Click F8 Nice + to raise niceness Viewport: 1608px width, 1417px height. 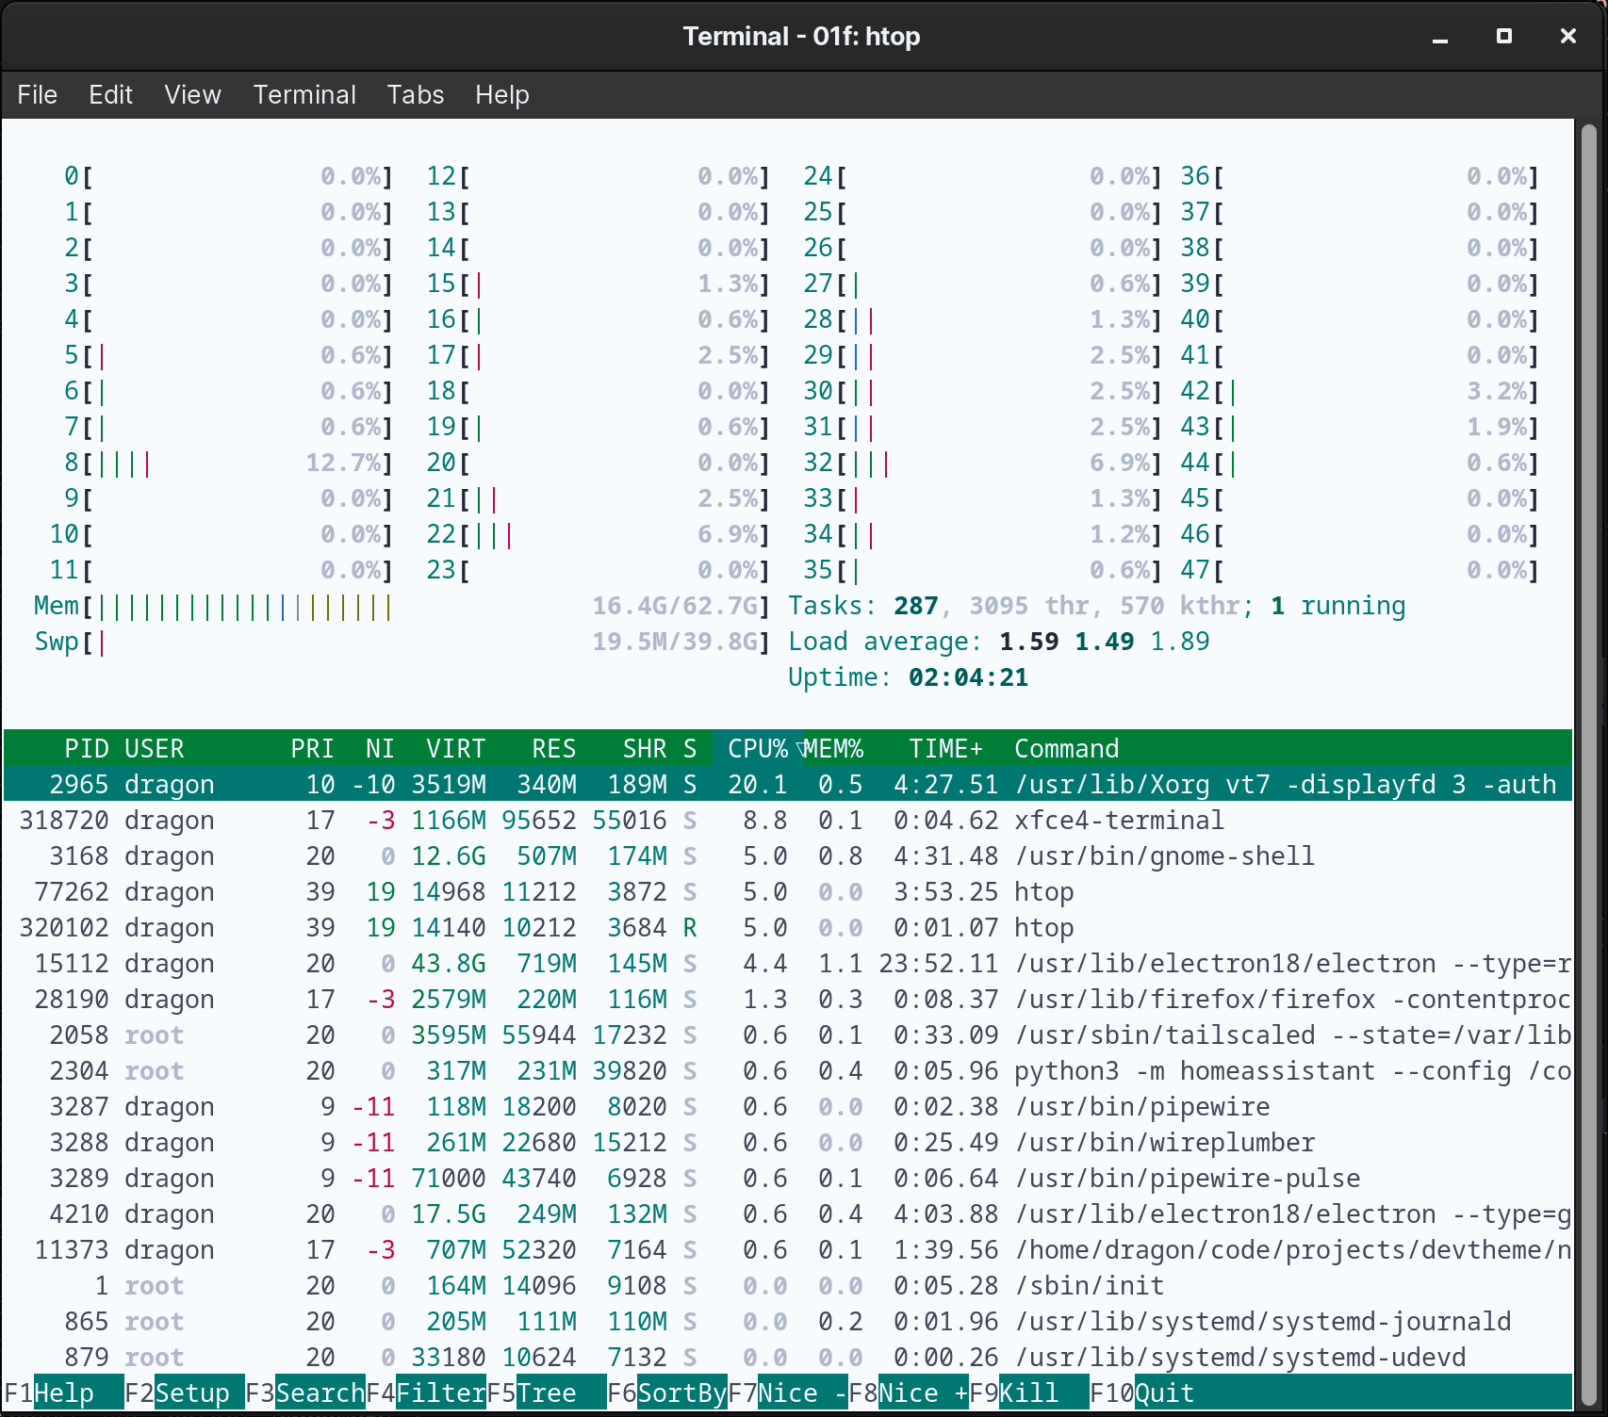(x=908, y=1393)
